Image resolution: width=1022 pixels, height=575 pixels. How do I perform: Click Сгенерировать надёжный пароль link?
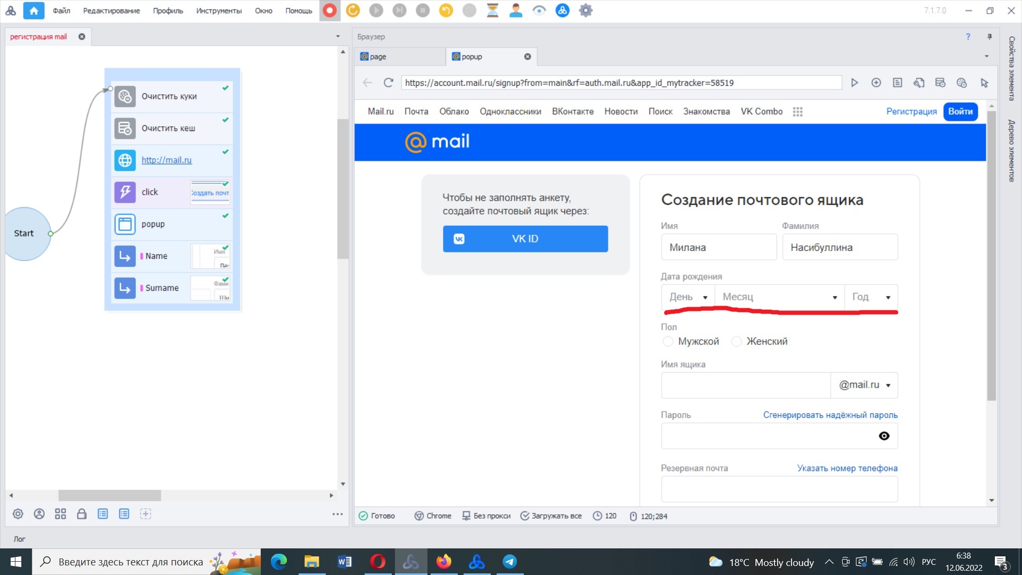(x=830, y=415)
